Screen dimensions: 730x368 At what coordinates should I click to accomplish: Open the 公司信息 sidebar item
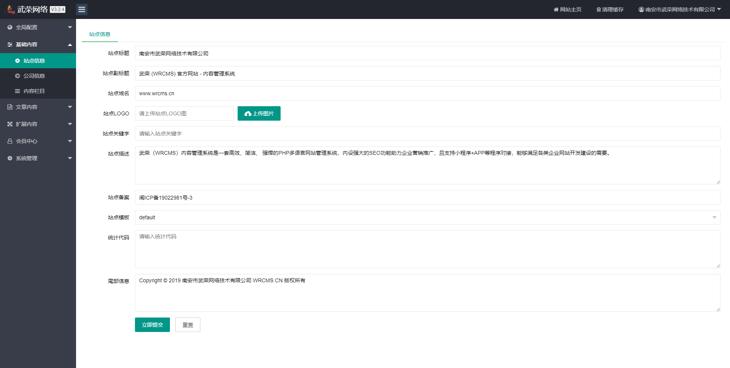coord(38,76)
